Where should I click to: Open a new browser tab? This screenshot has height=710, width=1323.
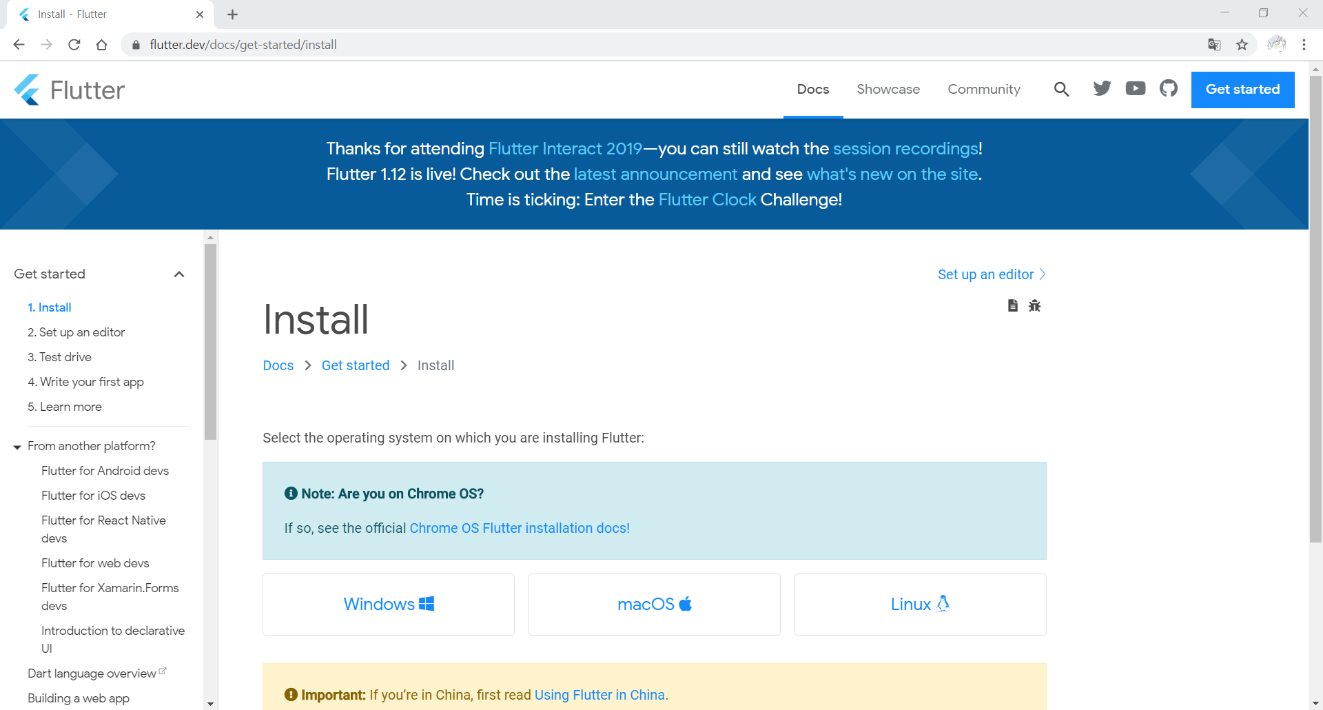(x=232, y=14)
